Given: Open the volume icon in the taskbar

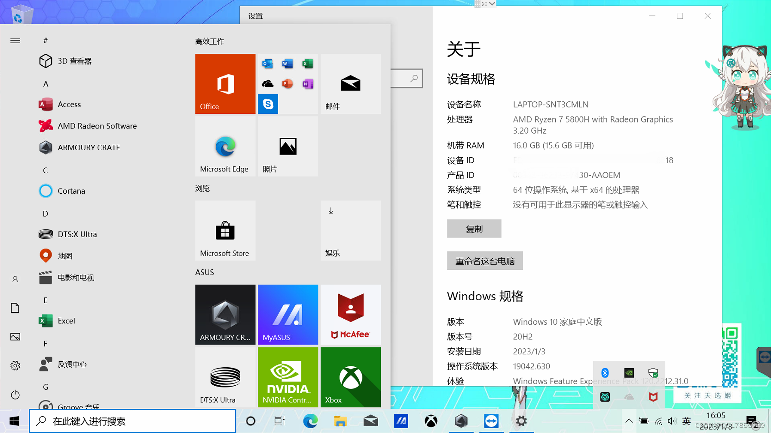Looking at the screenshot, I should point(672,421).
